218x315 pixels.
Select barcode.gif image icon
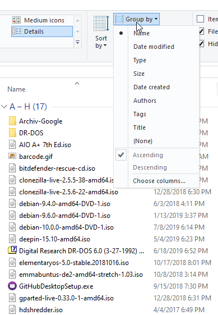pos(12,156)
